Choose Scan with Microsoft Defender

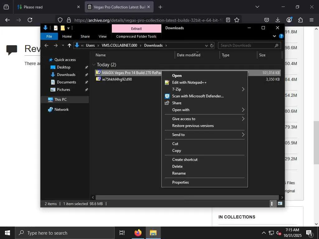coord(198,96)
